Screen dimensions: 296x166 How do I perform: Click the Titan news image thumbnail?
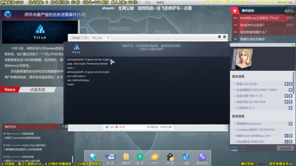(x=40, y=32)
